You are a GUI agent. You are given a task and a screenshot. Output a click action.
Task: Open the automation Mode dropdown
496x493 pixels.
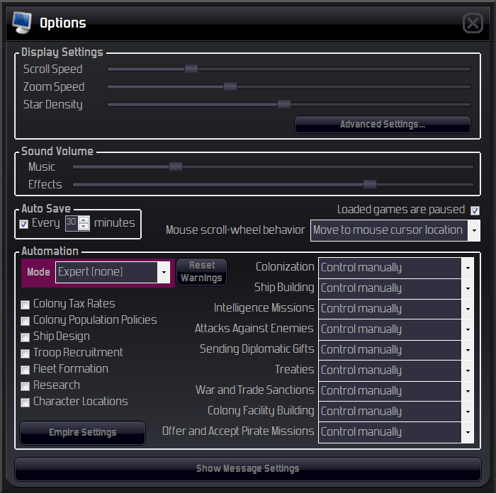click(x=113, y=272)
